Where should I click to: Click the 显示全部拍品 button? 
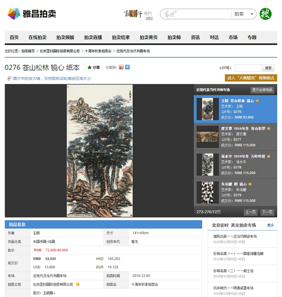(x=262, y=90)
